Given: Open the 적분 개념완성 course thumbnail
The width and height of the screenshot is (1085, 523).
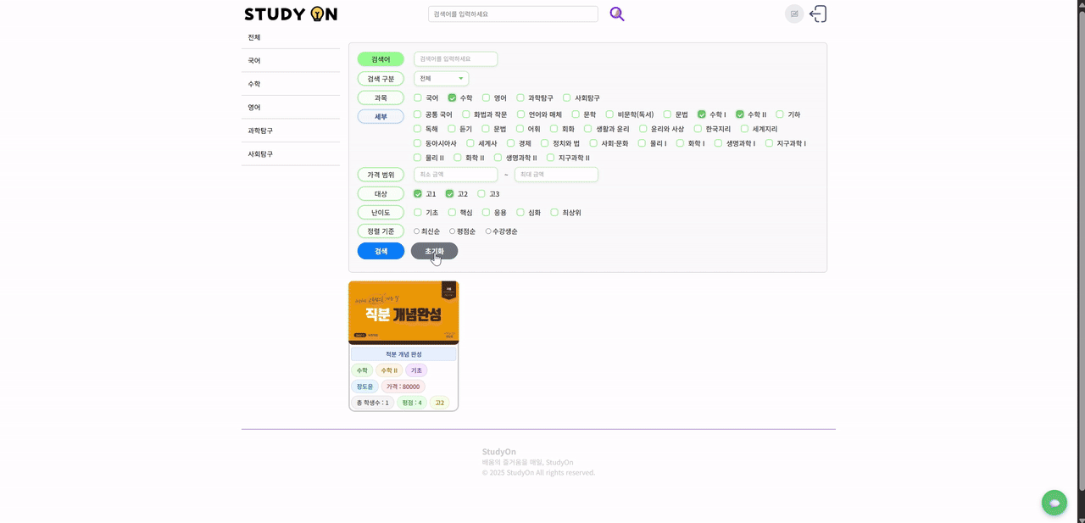Looking at the screenshot, I should coord(403,313).
